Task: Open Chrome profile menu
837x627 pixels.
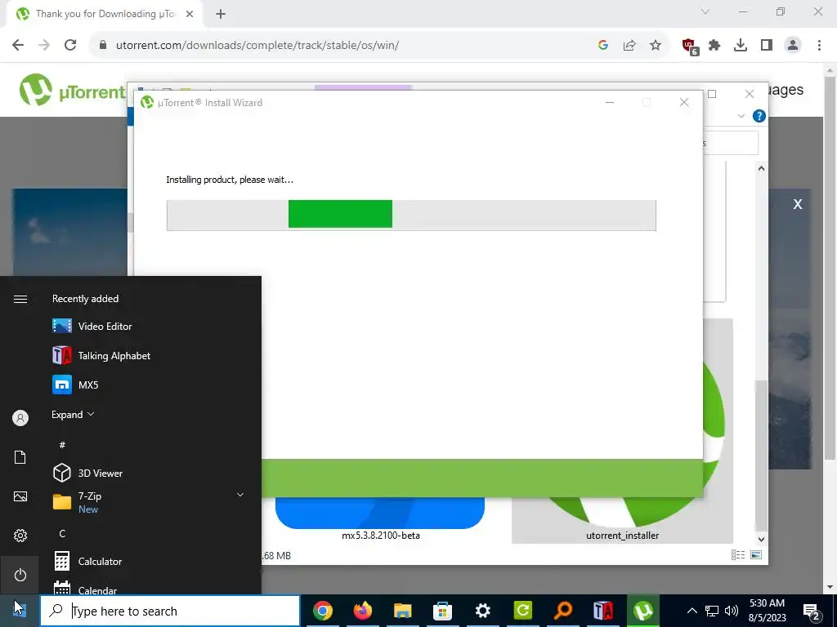Action: pos(793,46)
